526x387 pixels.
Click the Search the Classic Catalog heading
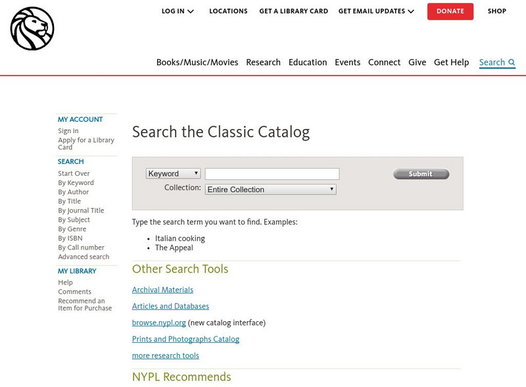[221, 132]
